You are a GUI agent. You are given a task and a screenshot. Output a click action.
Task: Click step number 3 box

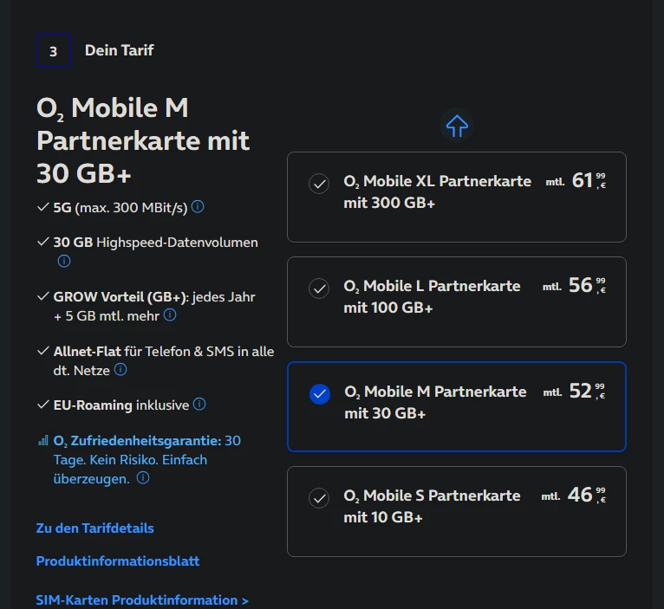pos(54,50)
